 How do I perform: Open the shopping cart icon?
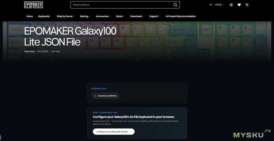point(247,5)
